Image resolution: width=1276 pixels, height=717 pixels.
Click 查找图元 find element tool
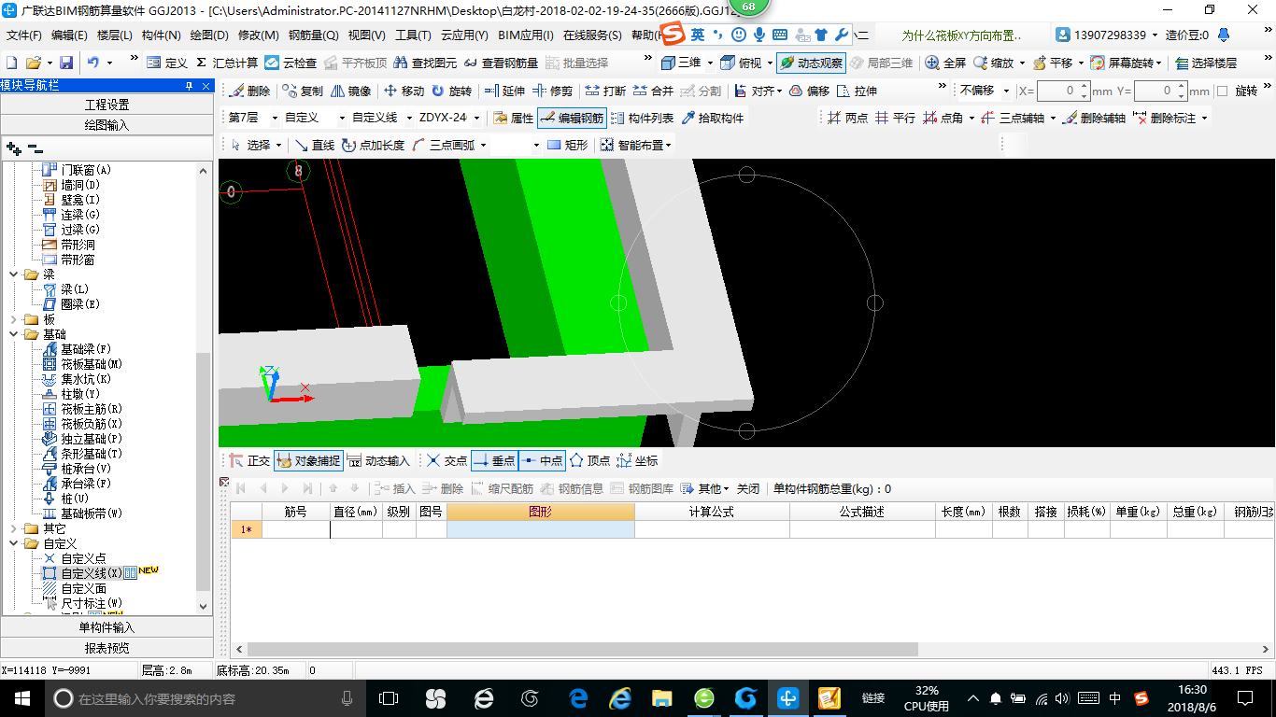[426, 63]
